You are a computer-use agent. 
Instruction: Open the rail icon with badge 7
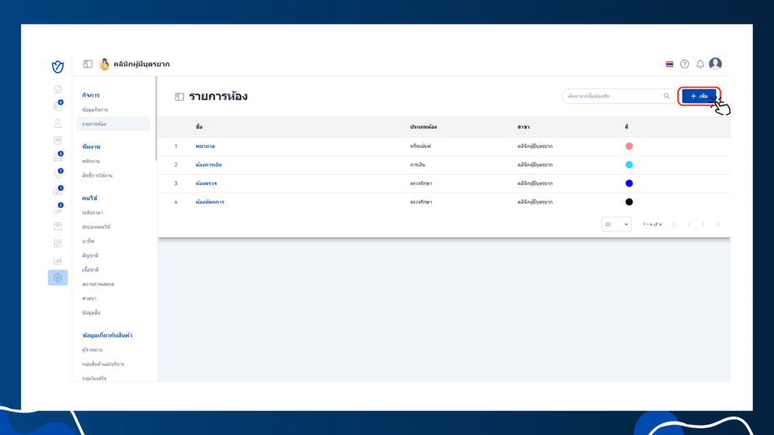click(58, 174)
